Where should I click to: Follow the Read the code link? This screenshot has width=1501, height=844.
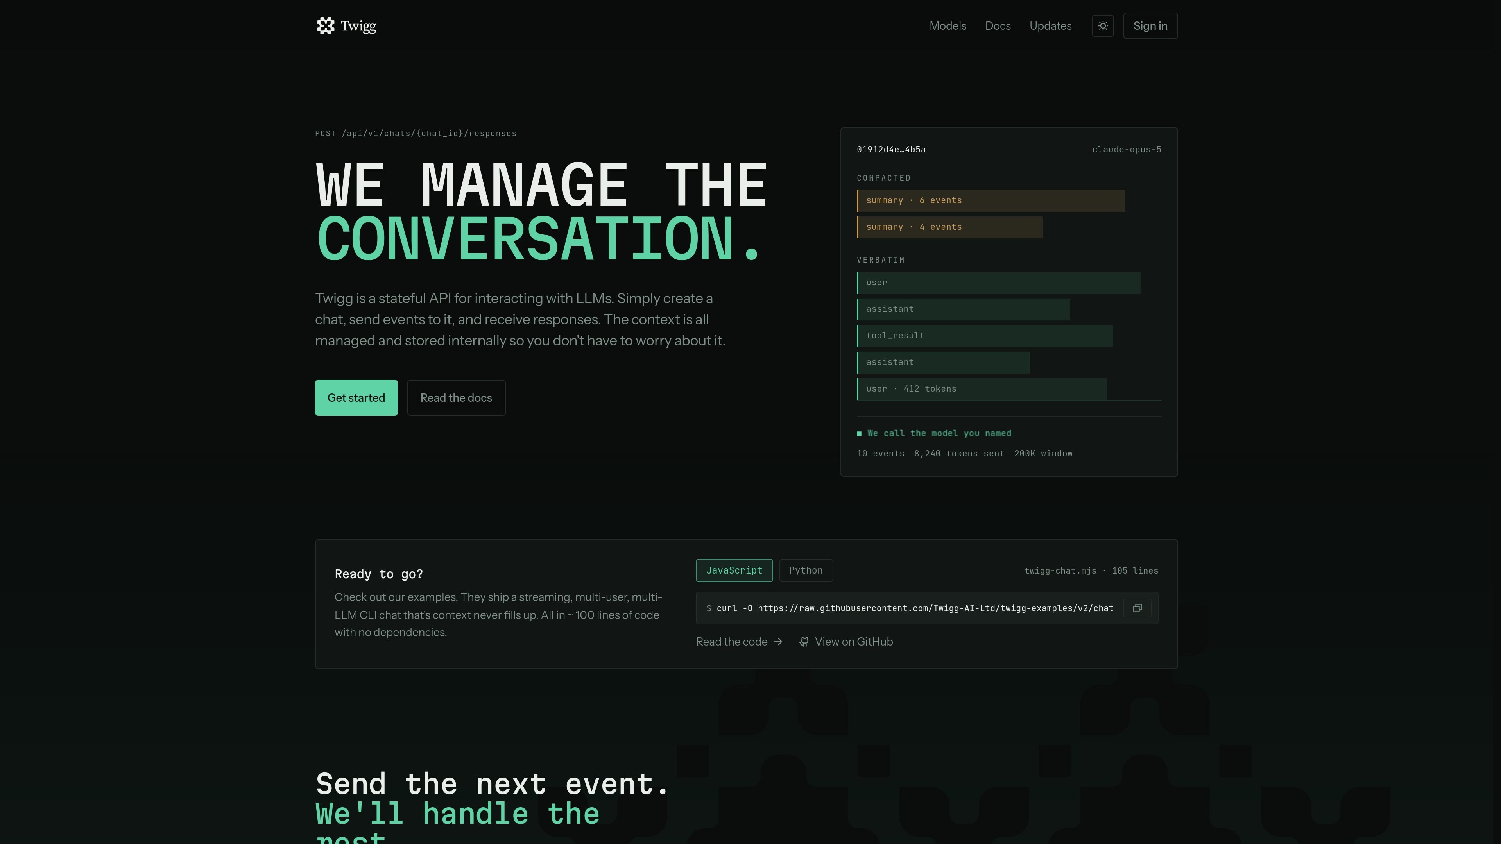tap(739, 641)
